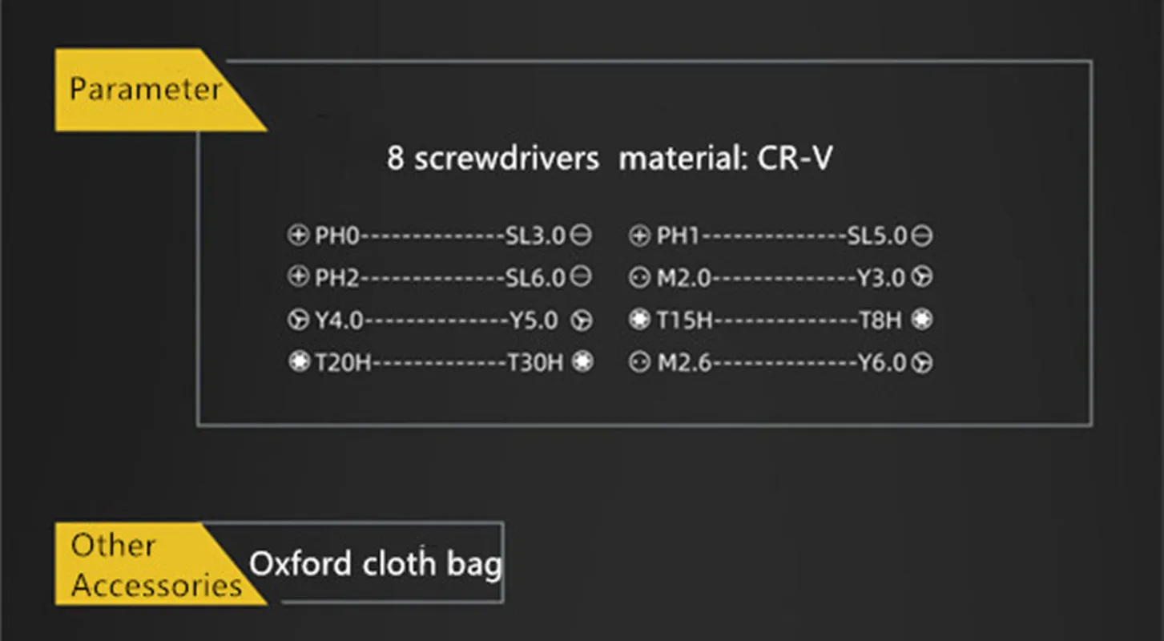Click the two-dot icon beside M2.6
The width and height of the screenshot is (1164, 641).
(638, 363)
